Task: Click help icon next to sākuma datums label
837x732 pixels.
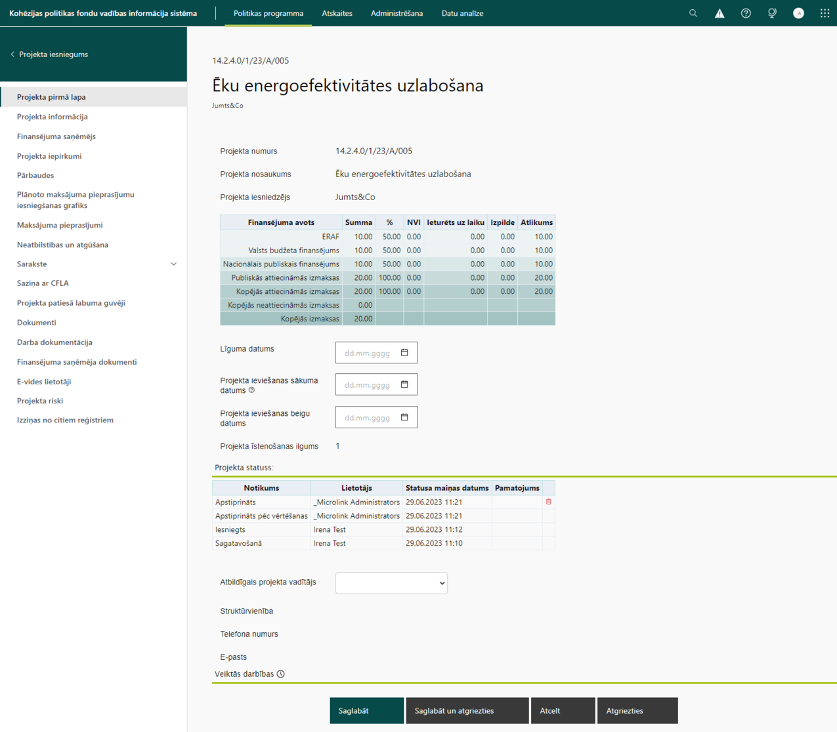Action: click(251, 390)
